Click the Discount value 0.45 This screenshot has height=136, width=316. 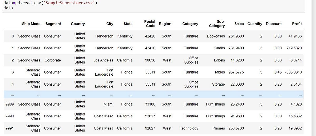point(278,72)
